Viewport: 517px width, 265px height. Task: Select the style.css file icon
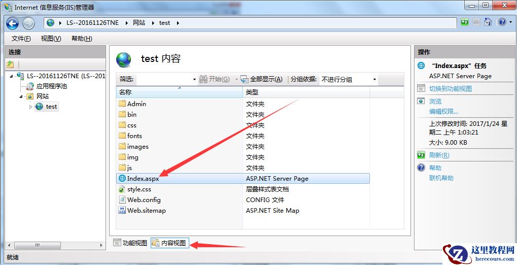click(122, 189)
